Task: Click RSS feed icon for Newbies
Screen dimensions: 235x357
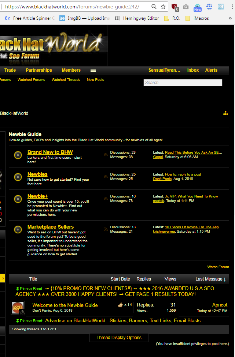Action: (x=106, y=176)
